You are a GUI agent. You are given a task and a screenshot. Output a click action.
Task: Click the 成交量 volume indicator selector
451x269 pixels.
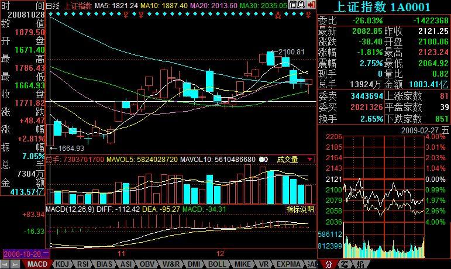(287, 159)
